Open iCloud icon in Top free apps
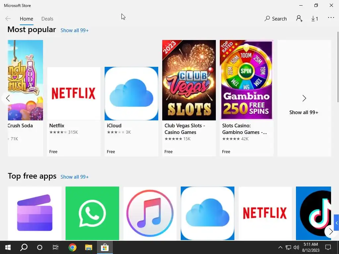This screenshot has height=254, width=339. coord(208,213)
